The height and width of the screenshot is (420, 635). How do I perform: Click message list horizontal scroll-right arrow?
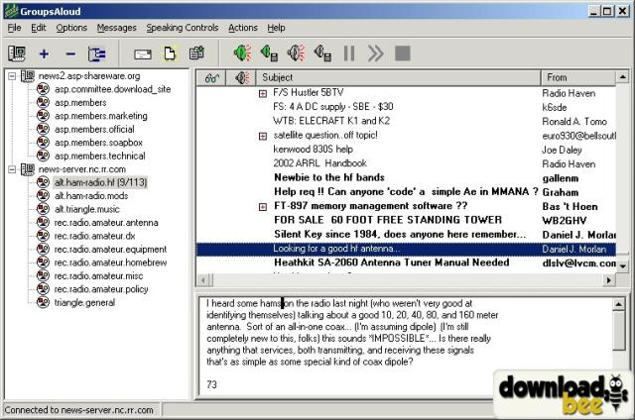[x=608, y=279]
